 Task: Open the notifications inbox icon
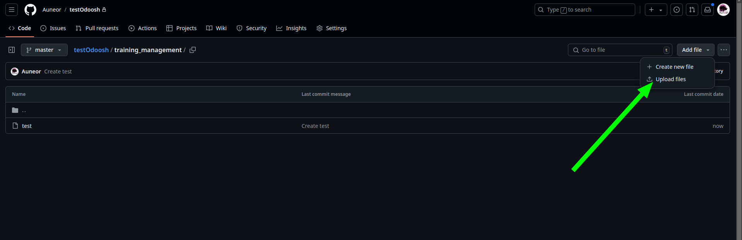[x=707, y=10]
